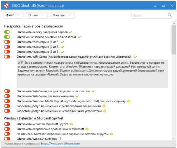Enable WiFi-Sense for all users switch
The width and height of the screenshot is (177, 148).
[x=7, y=57]
